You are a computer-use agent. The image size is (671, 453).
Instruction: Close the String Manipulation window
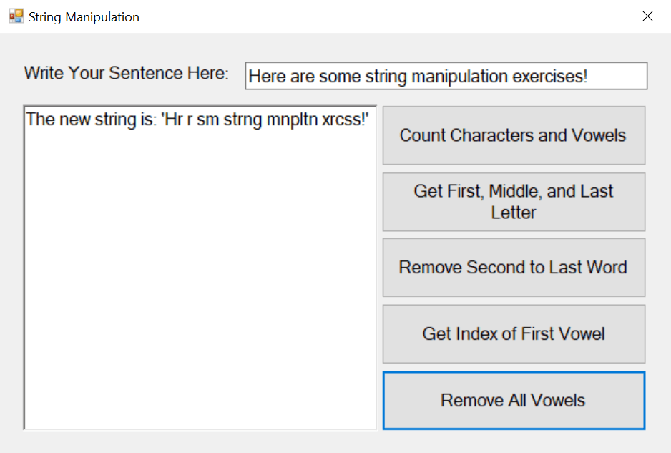(x=647, y=16)
